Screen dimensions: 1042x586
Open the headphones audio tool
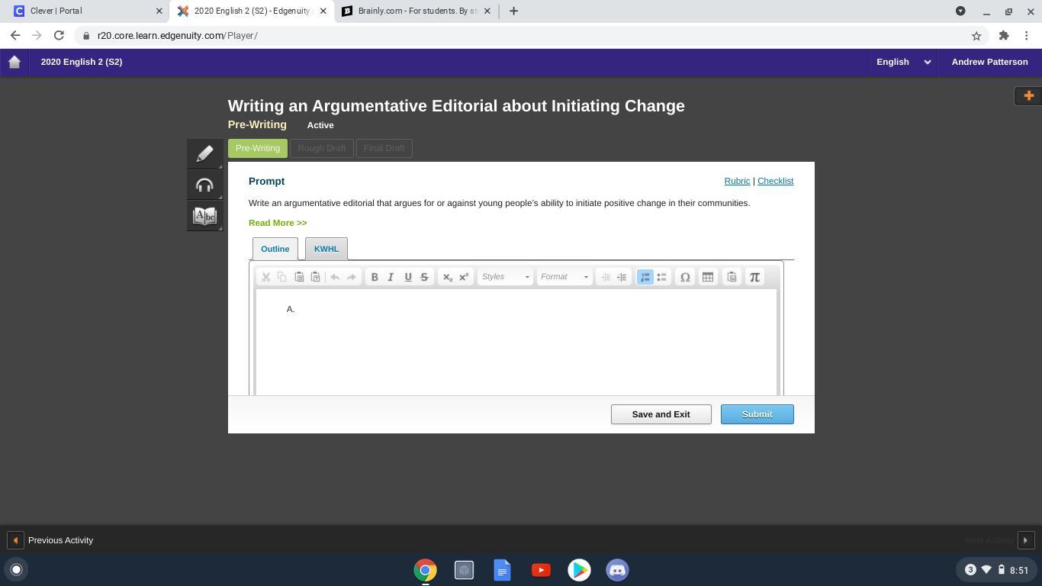pos(204,185)
